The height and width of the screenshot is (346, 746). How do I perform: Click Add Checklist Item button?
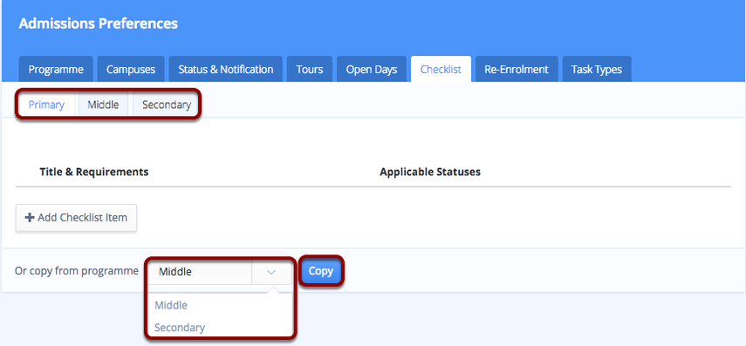(x=76, y=218)
